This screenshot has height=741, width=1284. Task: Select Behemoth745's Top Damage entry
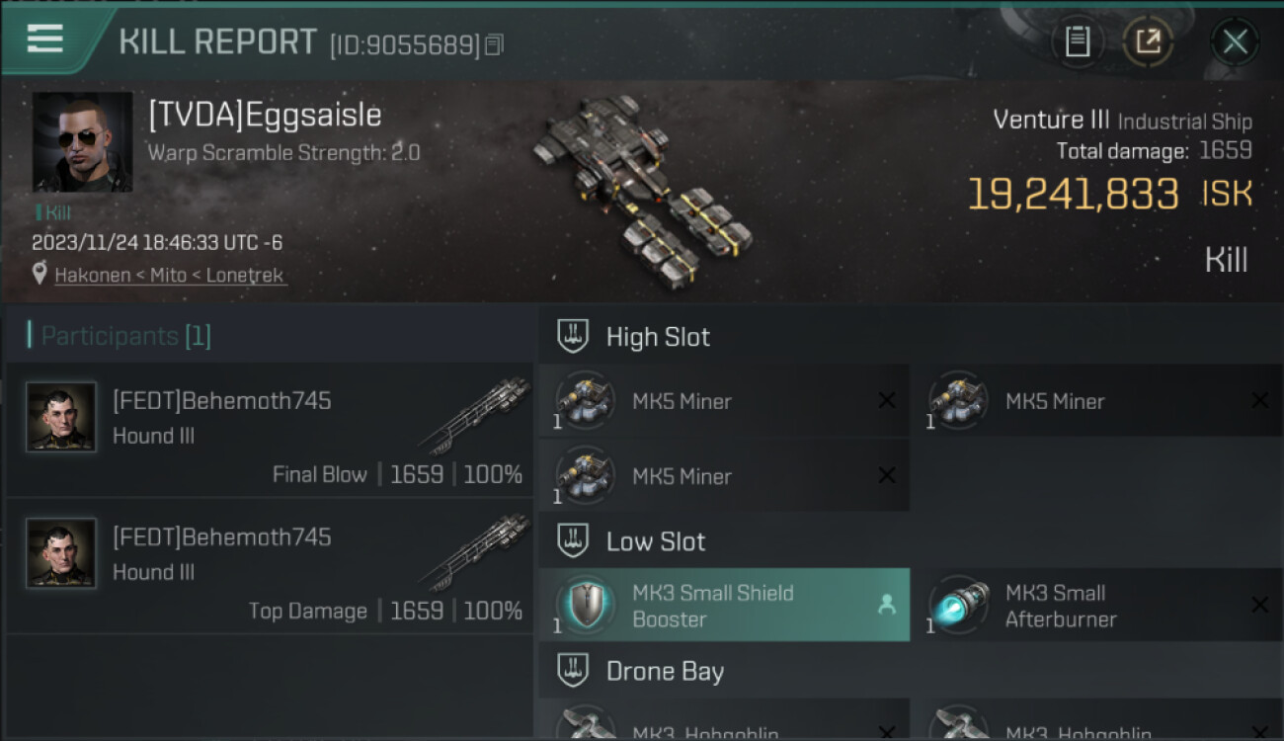pyautogui.click(x=270, y=566)
